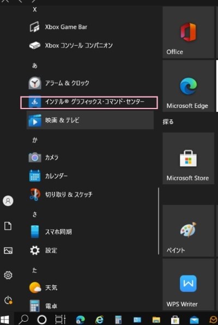Viewport: 218px width, 325px height.
Task: Click the さ section header
Action: (35, 214)
